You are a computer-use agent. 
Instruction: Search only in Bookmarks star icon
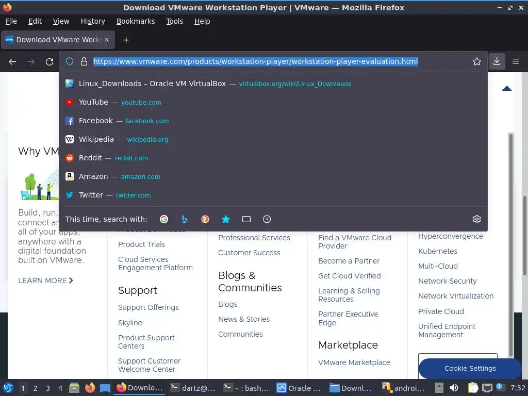coord(226,219)
